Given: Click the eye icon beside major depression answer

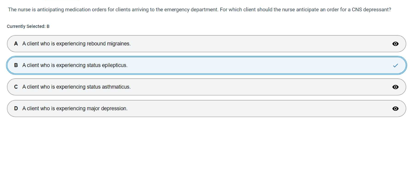Looking at the screenshot, I should [395, 109].
